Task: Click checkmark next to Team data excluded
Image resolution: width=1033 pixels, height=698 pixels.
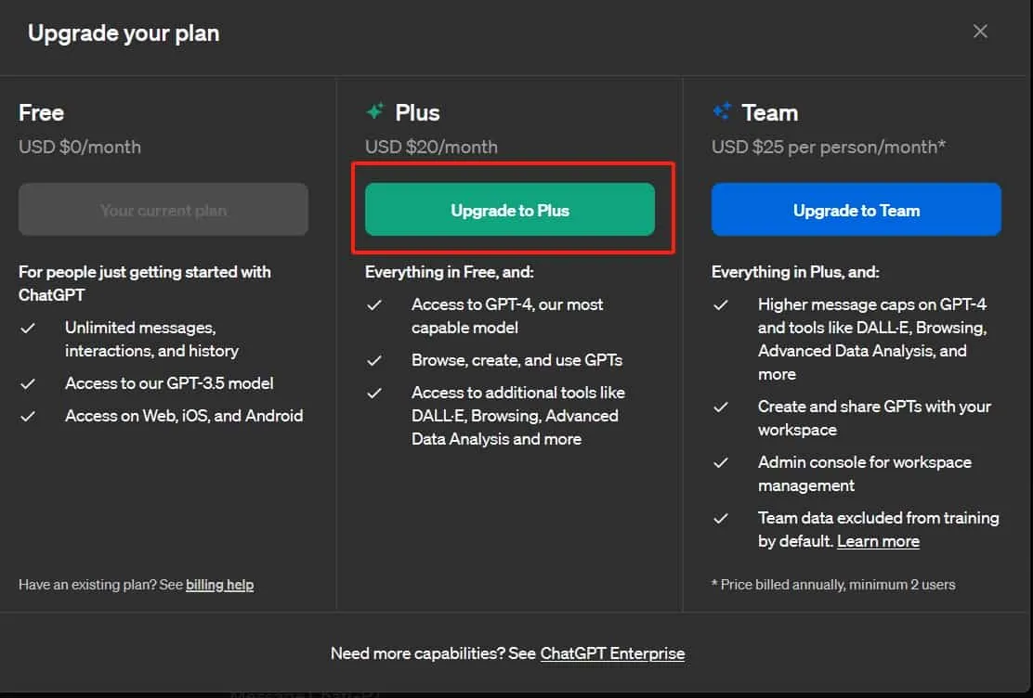Action: pos(720,518)
